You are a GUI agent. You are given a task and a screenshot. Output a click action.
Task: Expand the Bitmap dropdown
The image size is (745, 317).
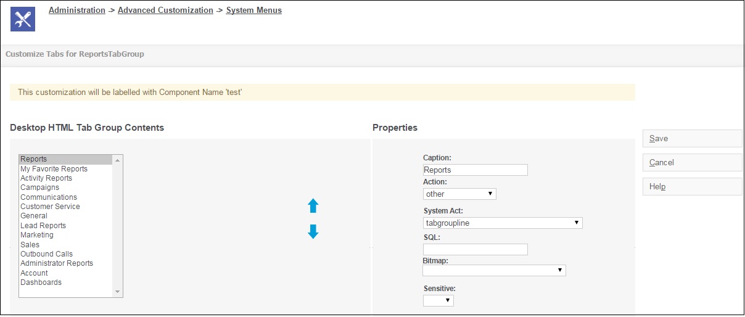point(494,270)
